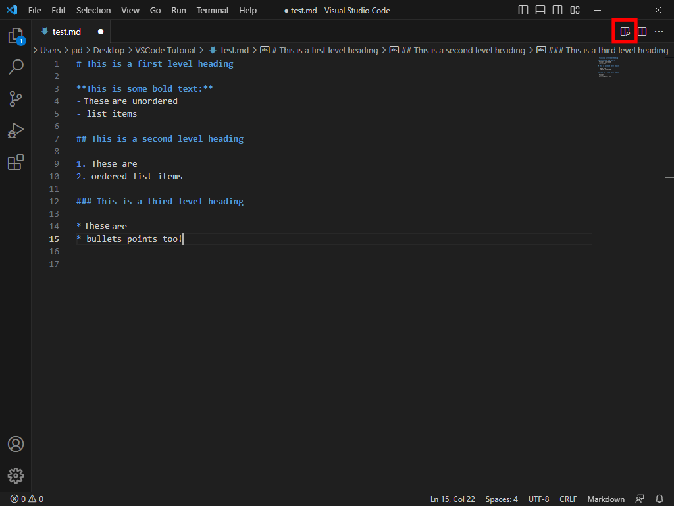The width and height of the screenshot is (674, 506).
Task: Click the Source Control icon
Action: point(16,98)
